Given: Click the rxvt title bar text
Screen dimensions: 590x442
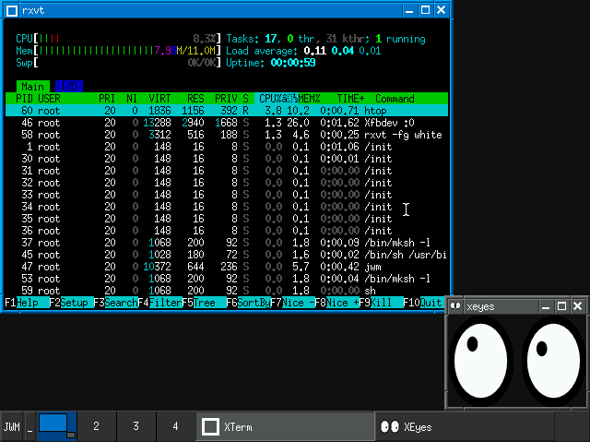Looking at the screenshot, I should pyautogui.click(x=33, y=10).
